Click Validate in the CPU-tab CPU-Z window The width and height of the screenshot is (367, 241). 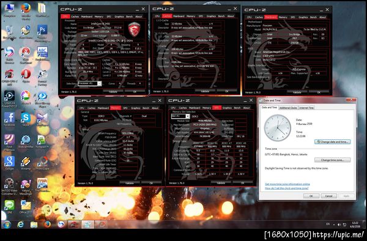tap(113, 92)
